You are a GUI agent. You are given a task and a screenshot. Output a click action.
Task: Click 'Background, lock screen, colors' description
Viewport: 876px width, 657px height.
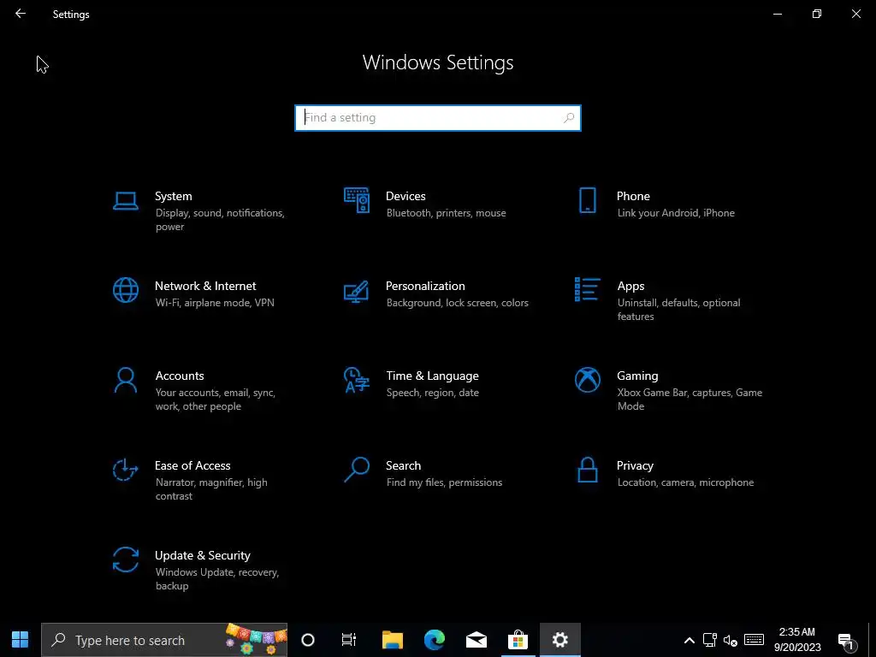click(457, 303)
